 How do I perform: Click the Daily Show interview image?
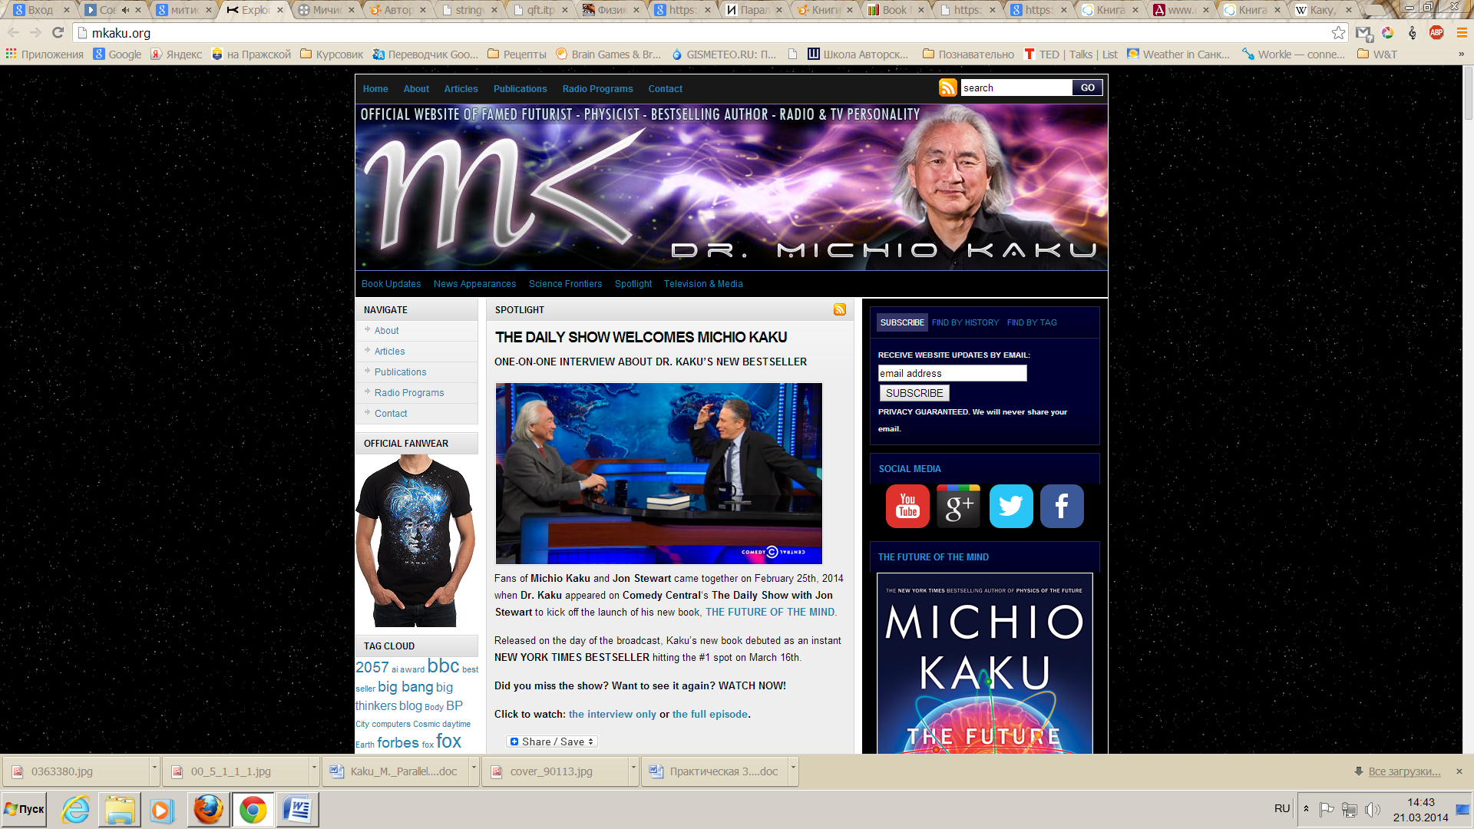click(659, 474)
